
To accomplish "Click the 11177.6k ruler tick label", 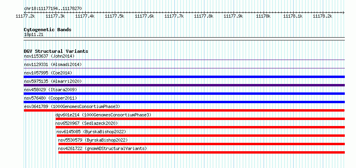I will point(144,16).
